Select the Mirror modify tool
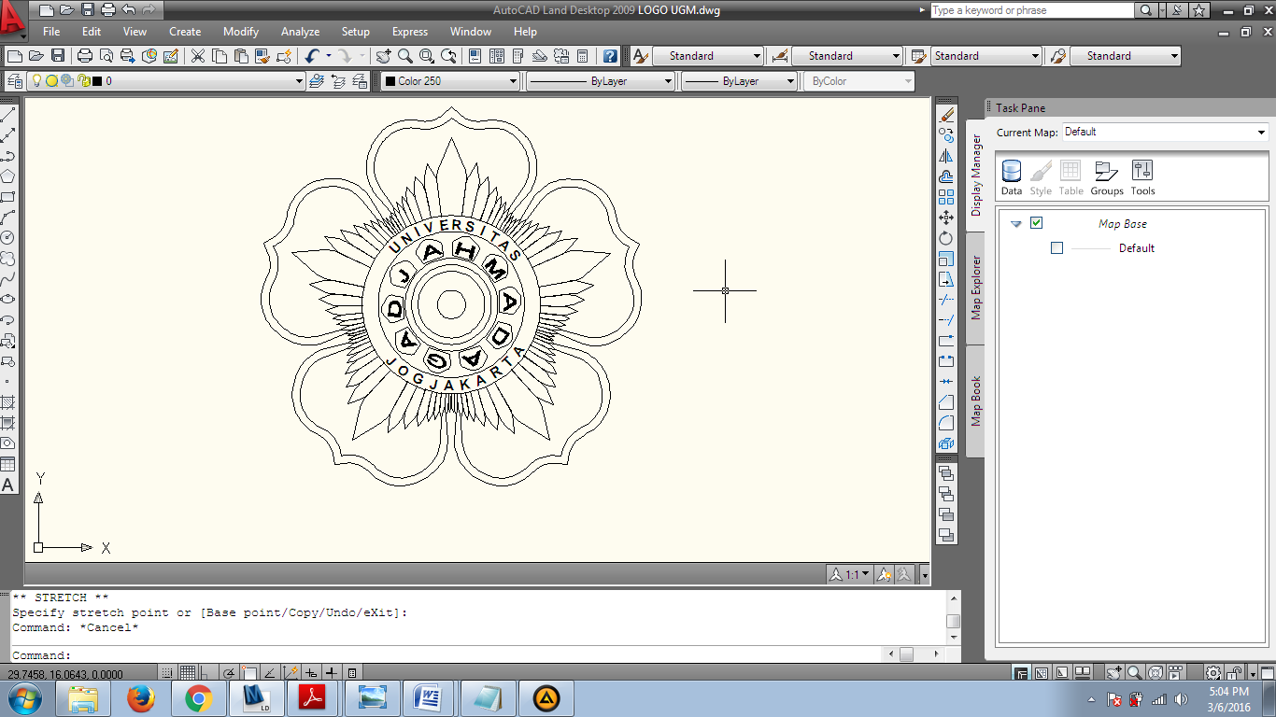This screenshot has width=1276, height=717. (946, 156)
